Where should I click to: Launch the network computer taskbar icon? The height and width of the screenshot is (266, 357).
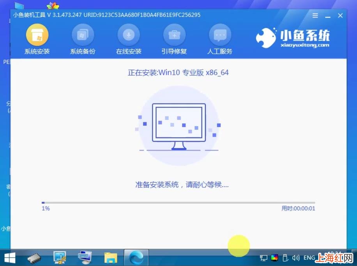point(60,257)
